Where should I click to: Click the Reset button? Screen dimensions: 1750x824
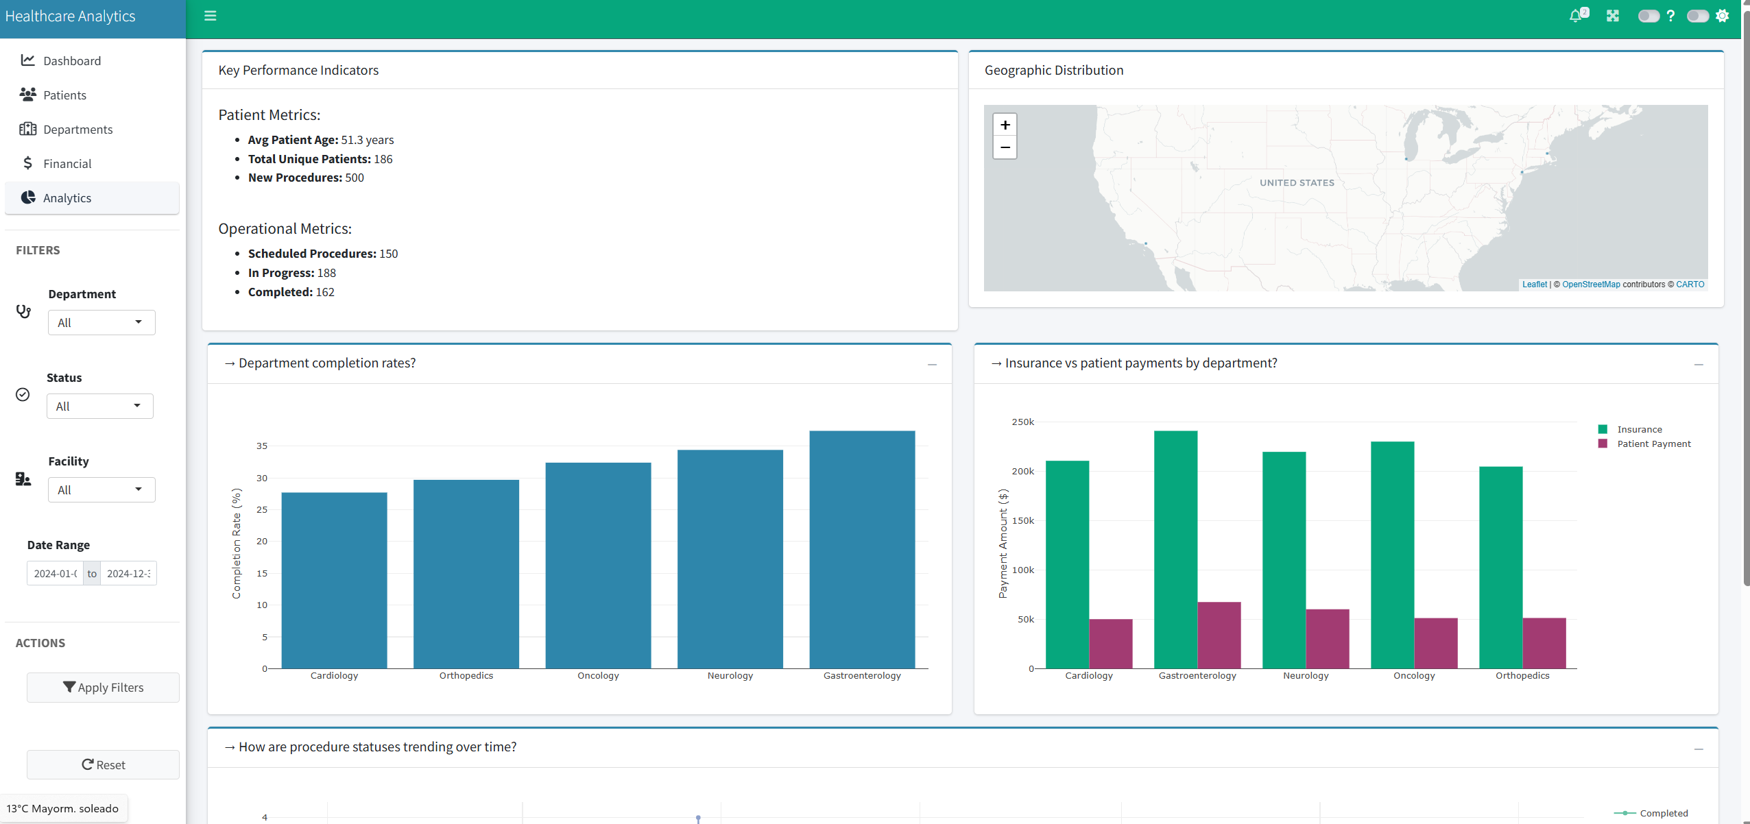103,764
